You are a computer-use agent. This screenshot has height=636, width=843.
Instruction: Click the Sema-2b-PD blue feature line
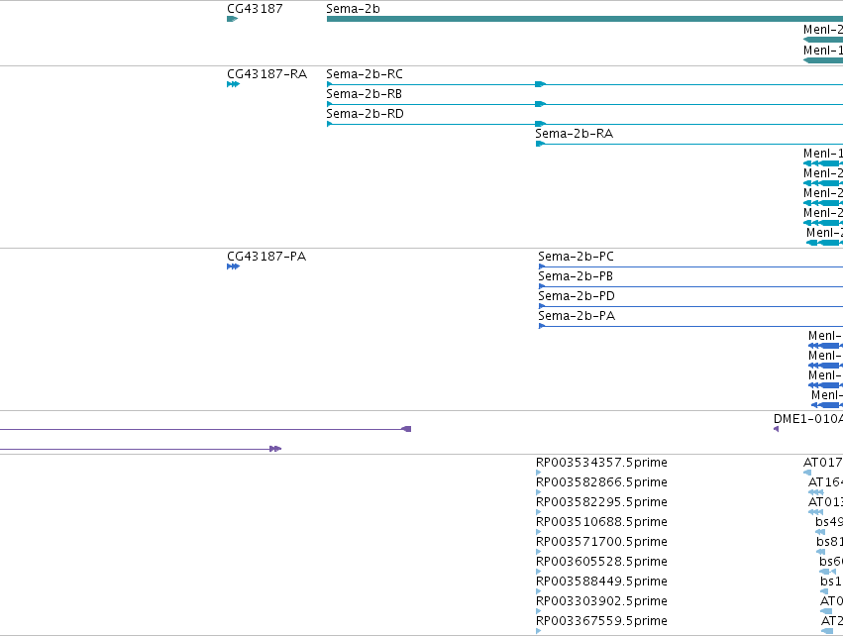690,306
